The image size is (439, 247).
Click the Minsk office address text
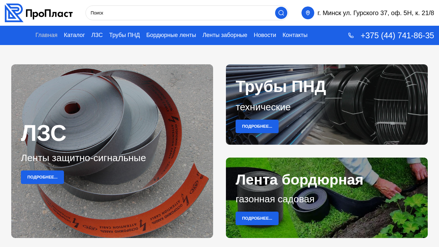[x=375, y=13]
